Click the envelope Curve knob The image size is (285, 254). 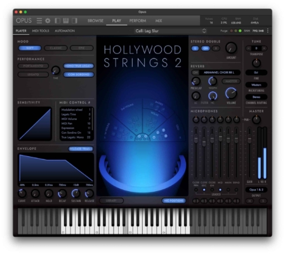(22, 193)
